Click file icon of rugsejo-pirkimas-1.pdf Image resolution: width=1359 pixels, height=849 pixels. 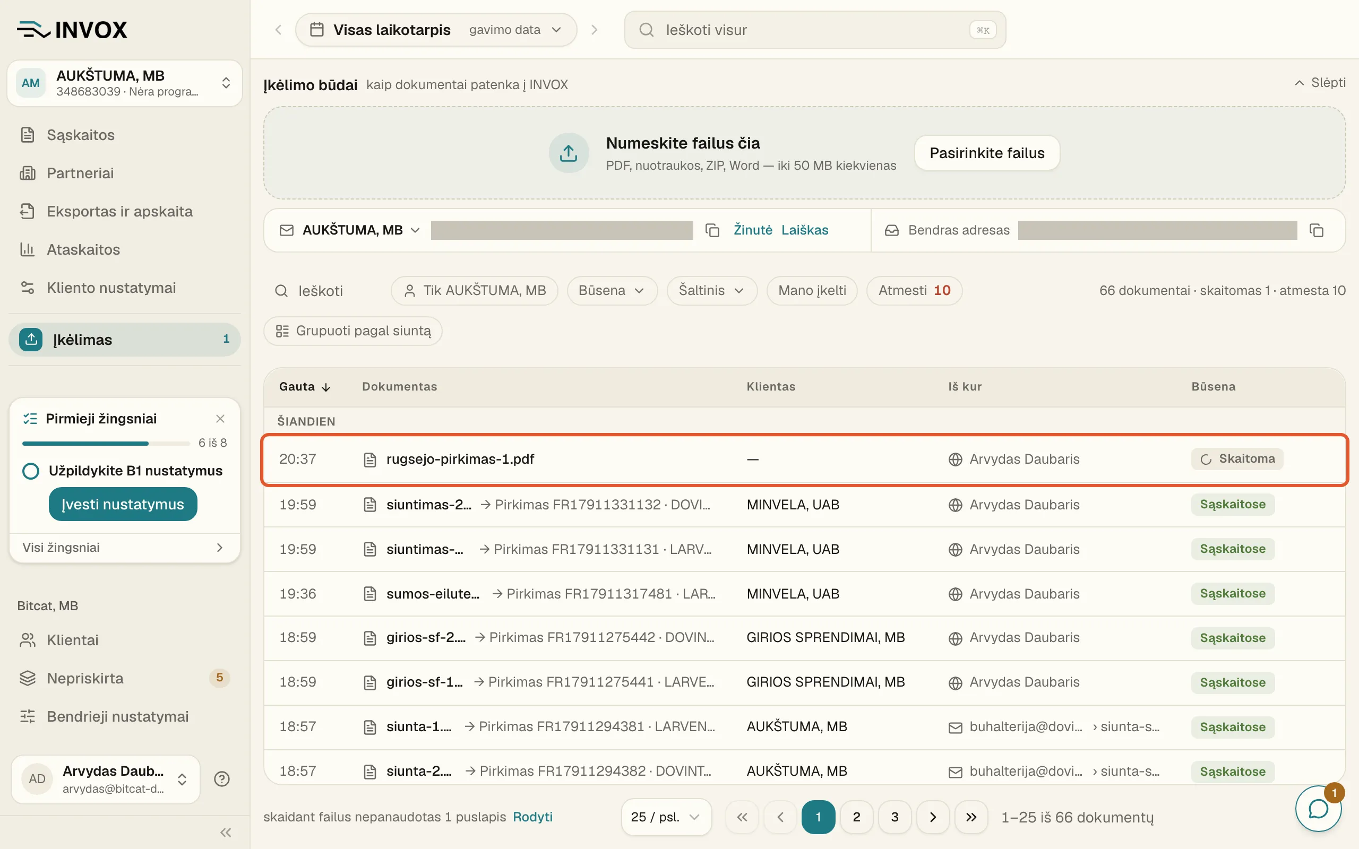click(369, 460)
